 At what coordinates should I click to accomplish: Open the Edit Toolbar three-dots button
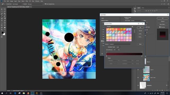coord(5,30)
